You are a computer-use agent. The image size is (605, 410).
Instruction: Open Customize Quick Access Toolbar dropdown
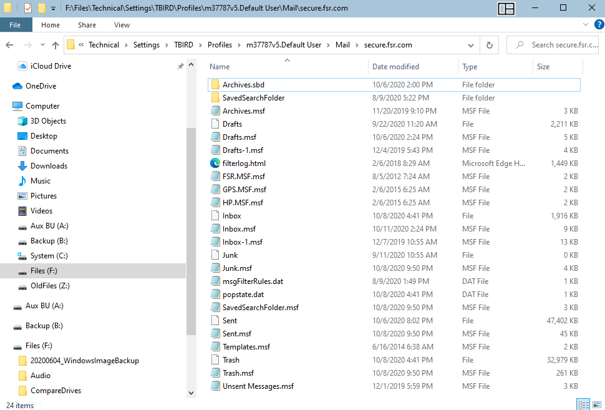pyautogui.click(x=53, y=9)
